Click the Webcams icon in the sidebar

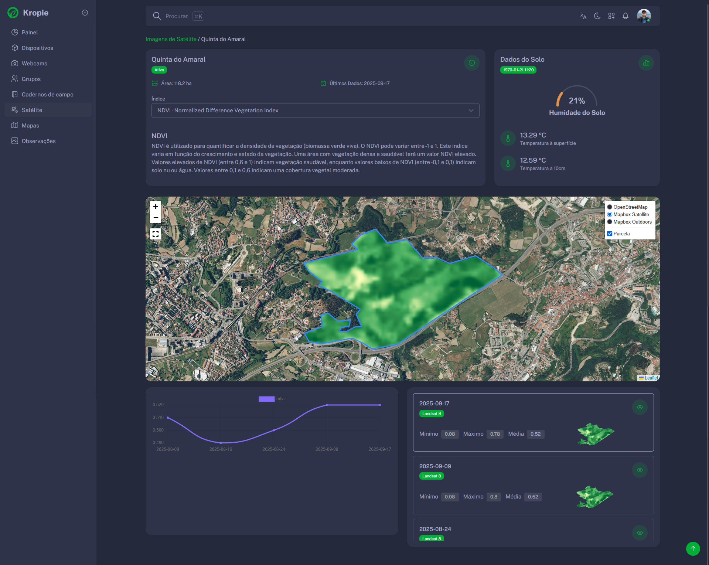click(15, 63)
